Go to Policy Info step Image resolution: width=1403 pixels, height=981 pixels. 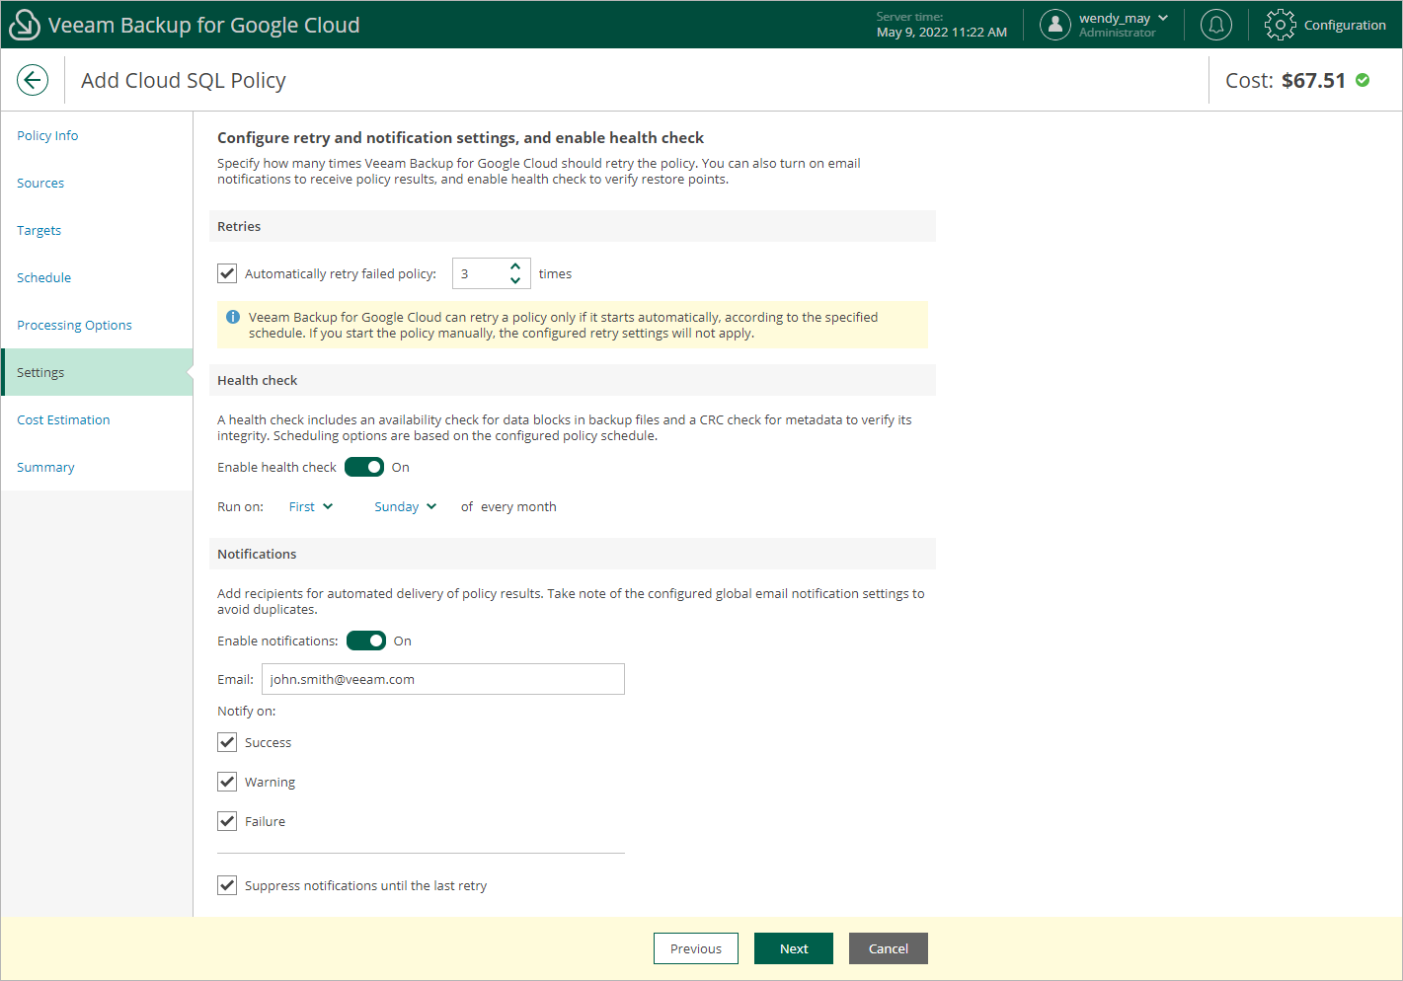[97, 135]
